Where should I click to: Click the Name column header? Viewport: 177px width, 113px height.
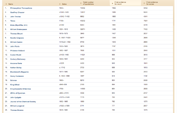click(x=11, y=4)
